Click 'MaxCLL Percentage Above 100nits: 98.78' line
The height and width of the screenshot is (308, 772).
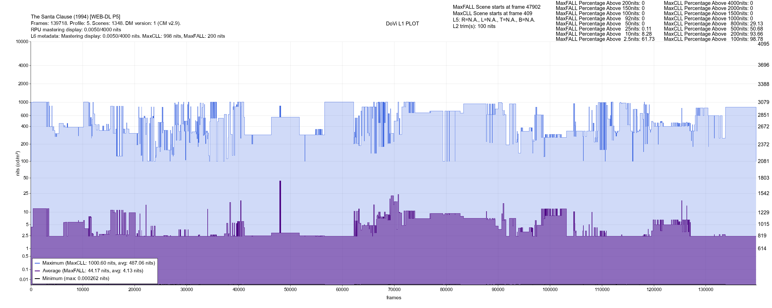click(713, 39)
